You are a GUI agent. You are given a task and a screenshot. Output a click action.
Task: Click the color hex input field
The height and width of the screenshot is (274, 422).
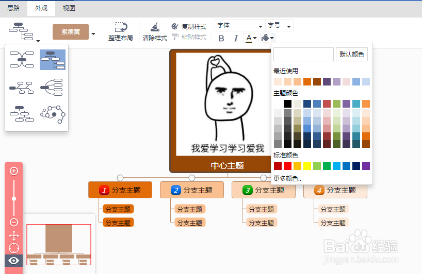click(303, 55)
